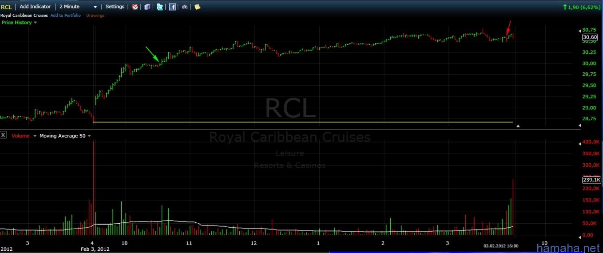Share the chart via the Facebook icon
This screenshot has width=603, height=253.
click(x=172, y=7)
